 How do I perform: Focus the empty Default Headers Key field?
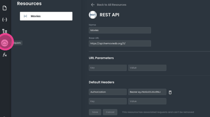(x=108, y=101)
